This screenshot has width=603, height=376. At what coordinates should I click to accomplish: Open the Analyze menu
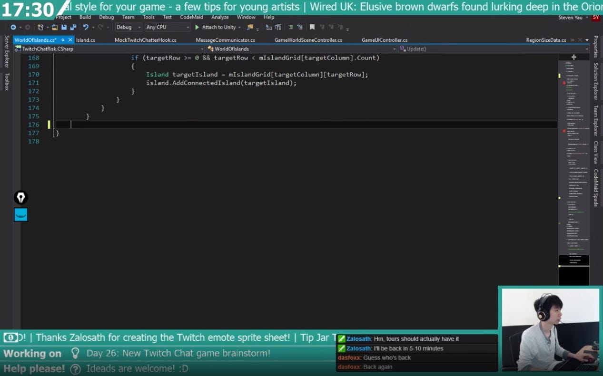[x=220, y=17]
